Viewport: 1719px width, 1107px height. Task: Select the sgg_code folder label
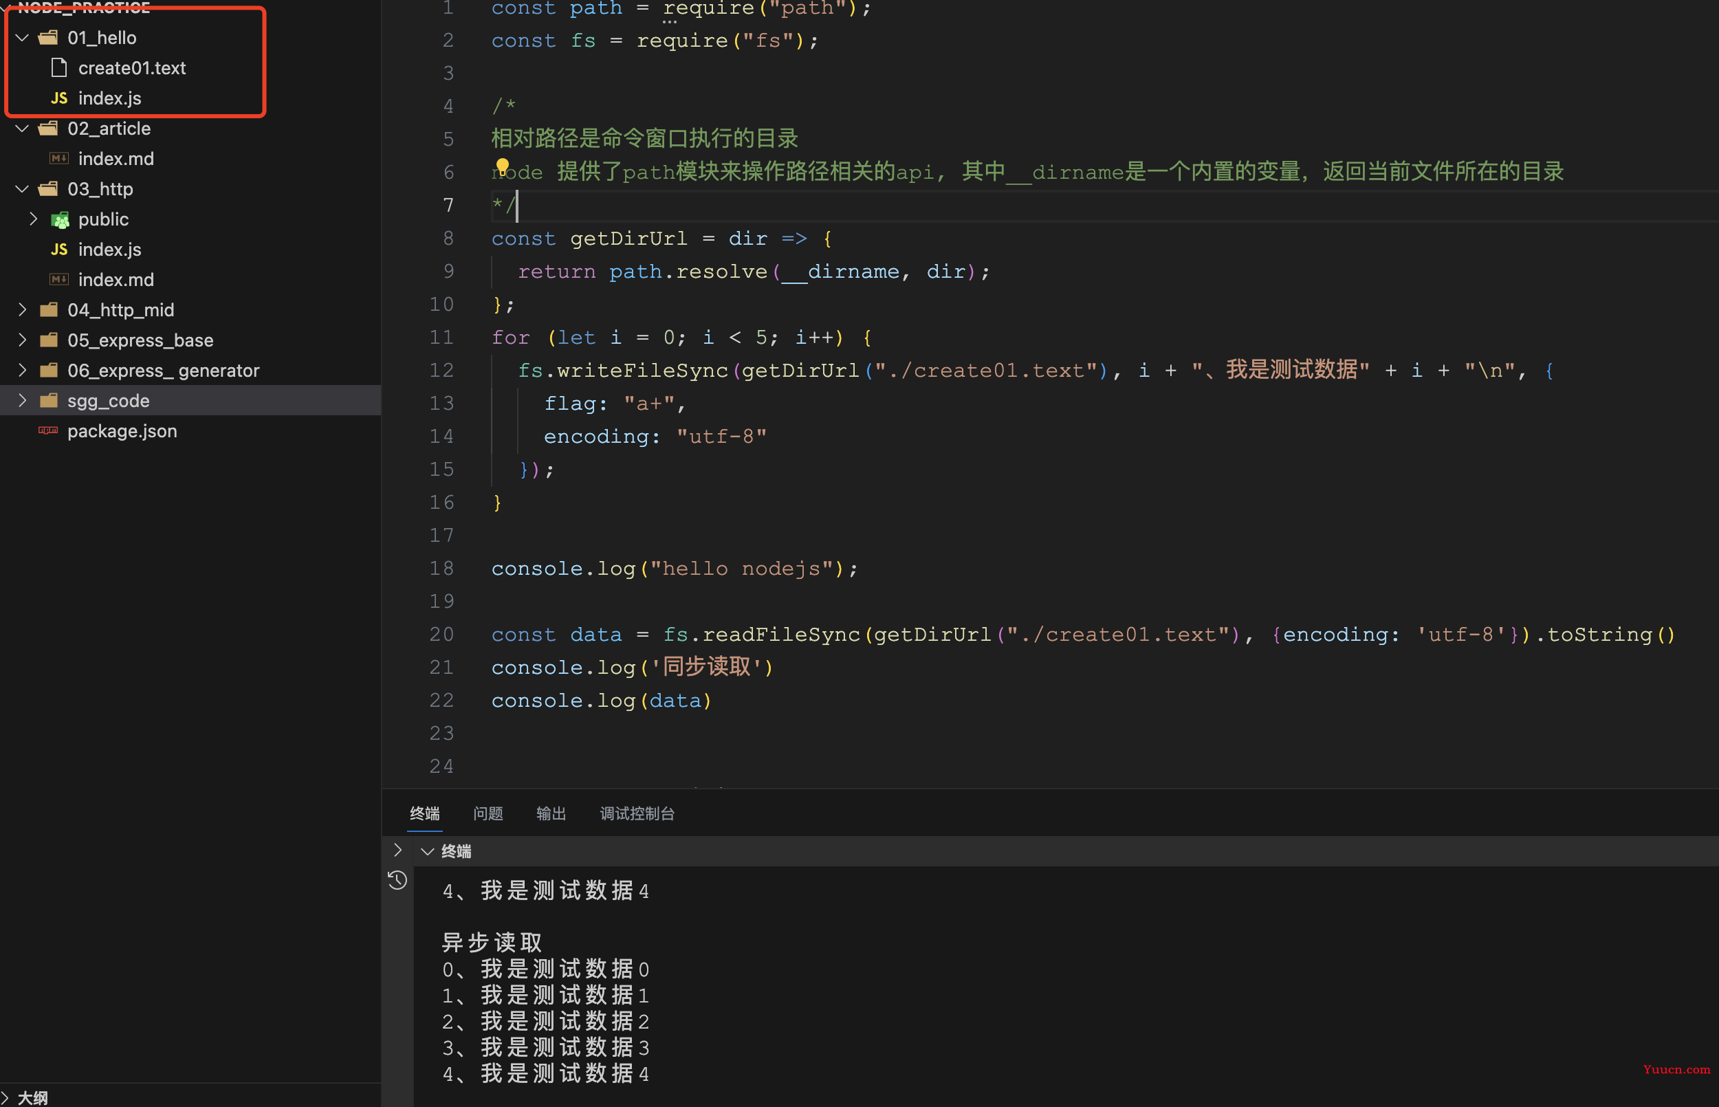[x=109, y=401]
